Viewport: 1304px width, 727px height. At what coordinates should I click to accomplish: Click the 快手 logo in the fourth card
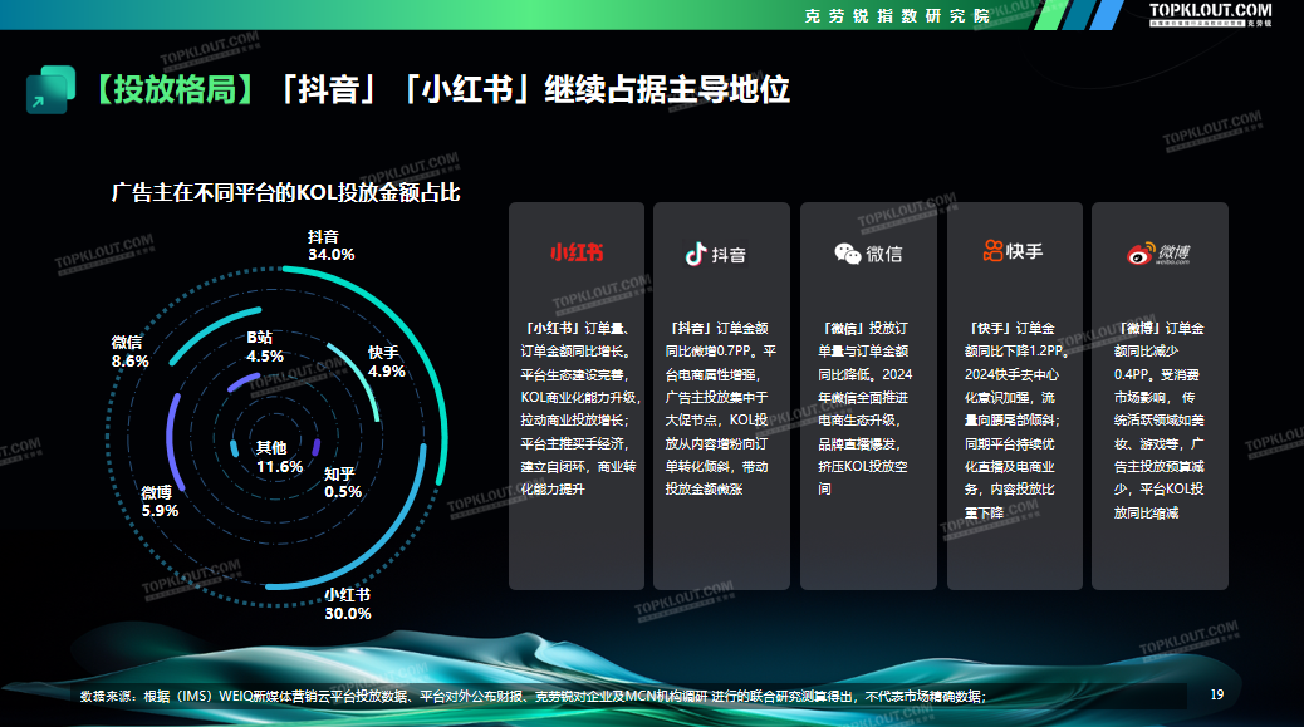coord(1013,251)
